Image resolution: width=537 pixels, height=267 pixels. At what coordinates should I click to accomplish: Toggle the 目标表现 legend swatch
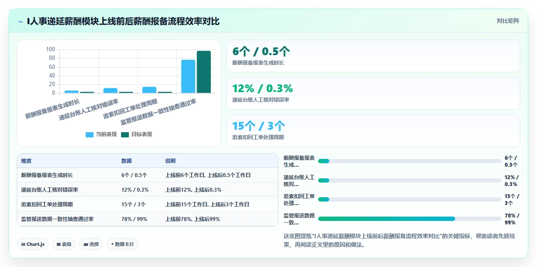point(125,134)
